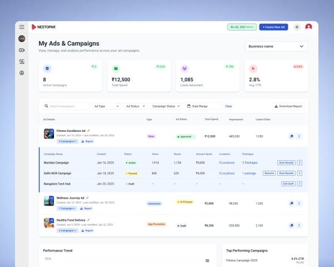334x267 pixels.
Task: Open more options for Fitness Excellence Ad
Action: (x=299, y=136)
